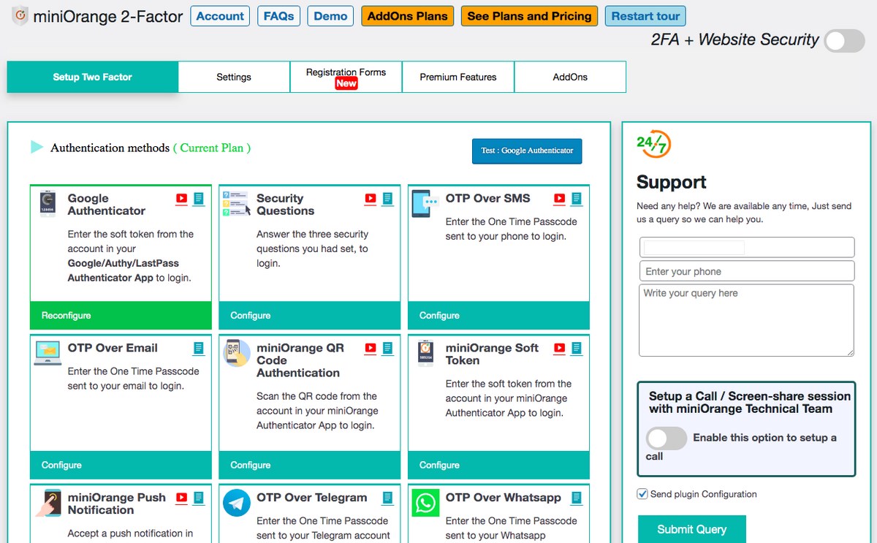Image resolution: width=877 pixels, height=543 pixels.
Task: Toggle 2FA + Website Security switch
Action: (x=845, y=41)
